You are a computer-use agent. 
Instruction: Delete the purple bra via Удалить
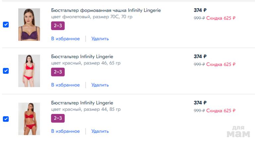pos(100,39)
